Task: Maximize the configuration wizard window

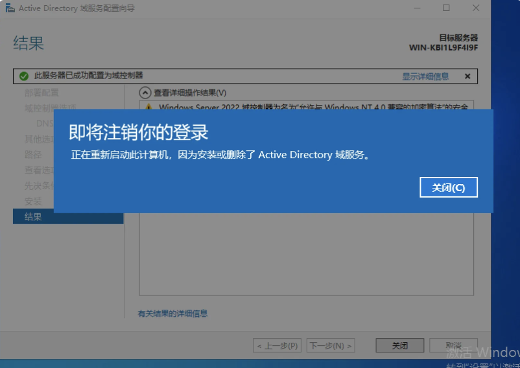Action: 446,8
